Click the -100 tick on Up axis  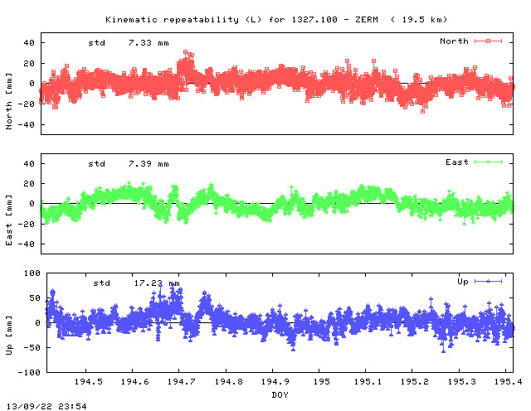29,372
